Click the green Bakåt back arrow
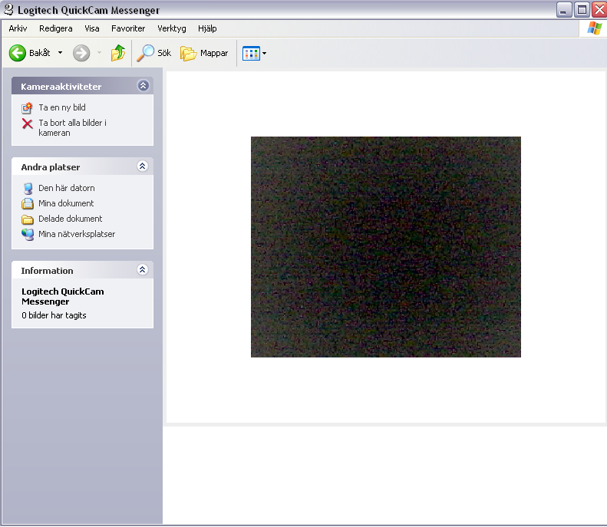 18,53
